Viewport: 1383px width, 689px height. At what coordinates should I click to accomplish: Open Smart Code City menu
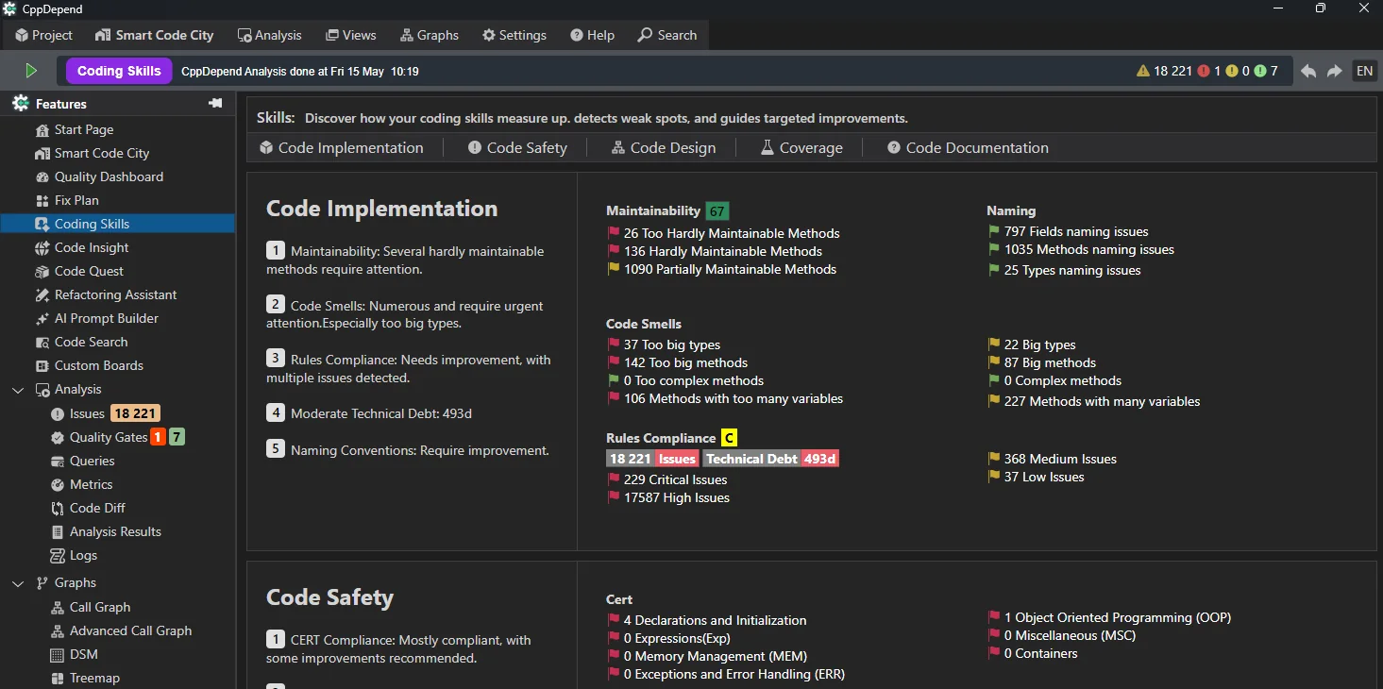[155, 35]
